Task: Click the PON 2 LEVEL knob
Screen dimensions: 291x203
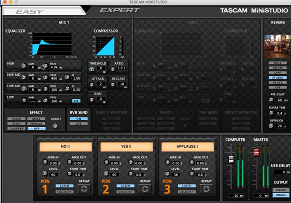Action: [106, 173]
